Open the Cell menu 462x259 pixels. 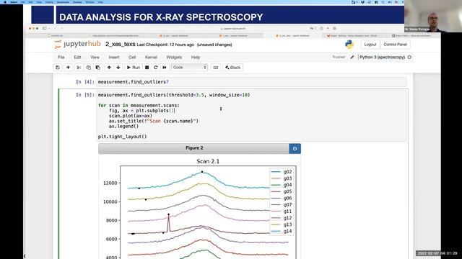(x=132, y=58)
